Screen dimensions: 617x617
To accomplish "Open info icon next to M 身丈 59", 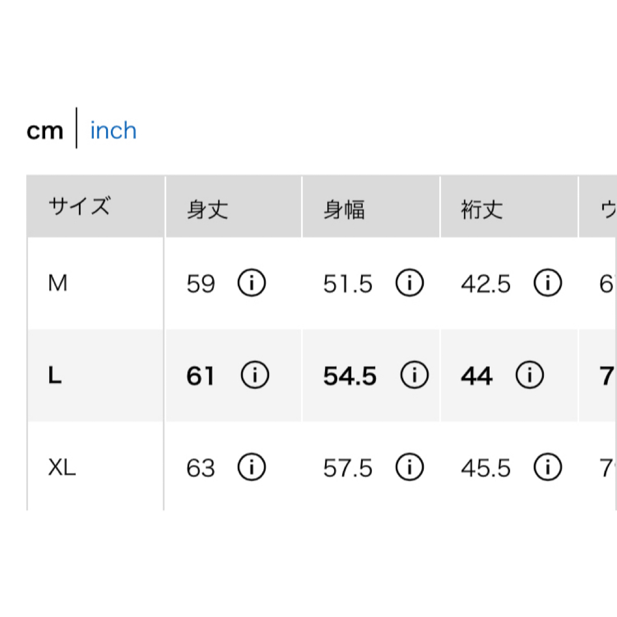I will point(252,283).
